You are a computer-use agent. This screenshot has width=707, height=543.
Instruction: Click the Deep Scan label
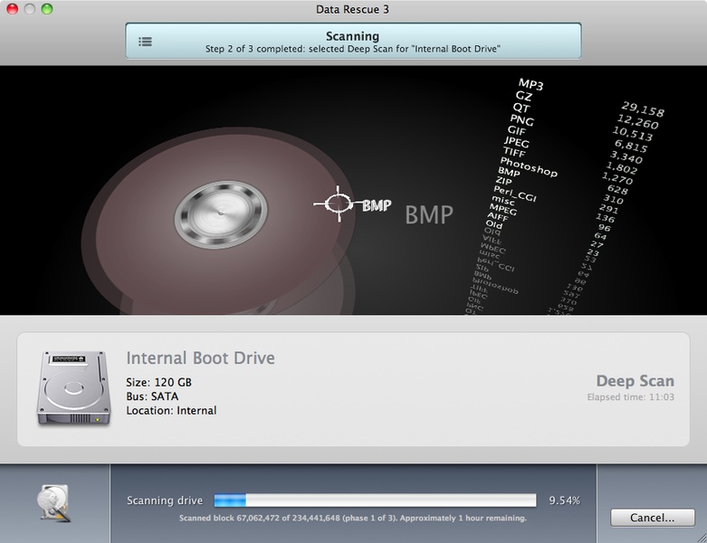[x=635, y=381]
